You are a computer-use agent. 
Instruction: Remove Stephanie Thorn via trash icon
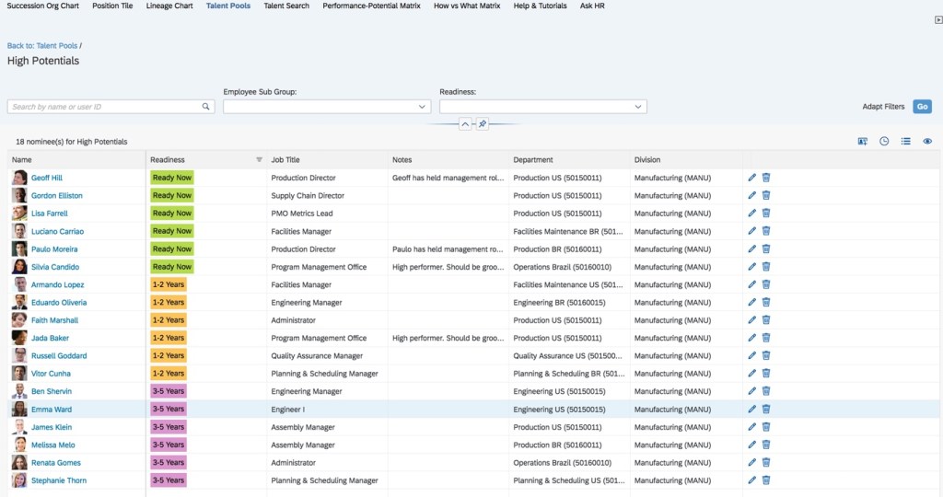point(766,480)
